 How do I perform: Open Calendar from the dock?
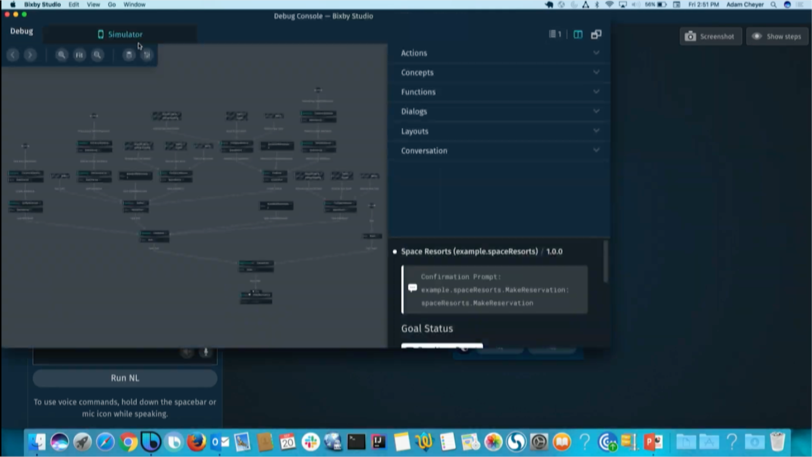tap(288, 442)
